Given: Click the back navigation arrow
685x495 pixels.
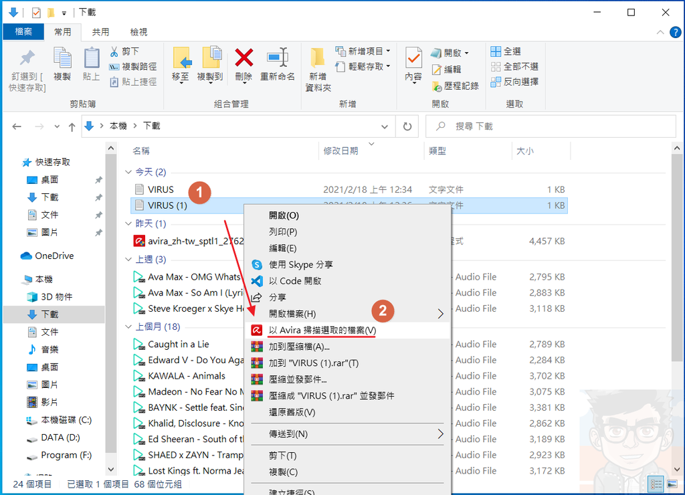Looking at the screenshot, I should [17, 126].
